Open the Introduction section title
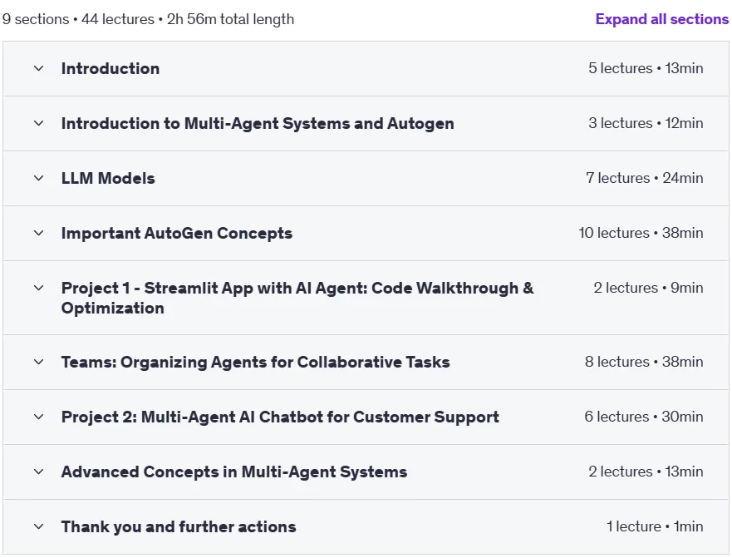 (111, 69)
